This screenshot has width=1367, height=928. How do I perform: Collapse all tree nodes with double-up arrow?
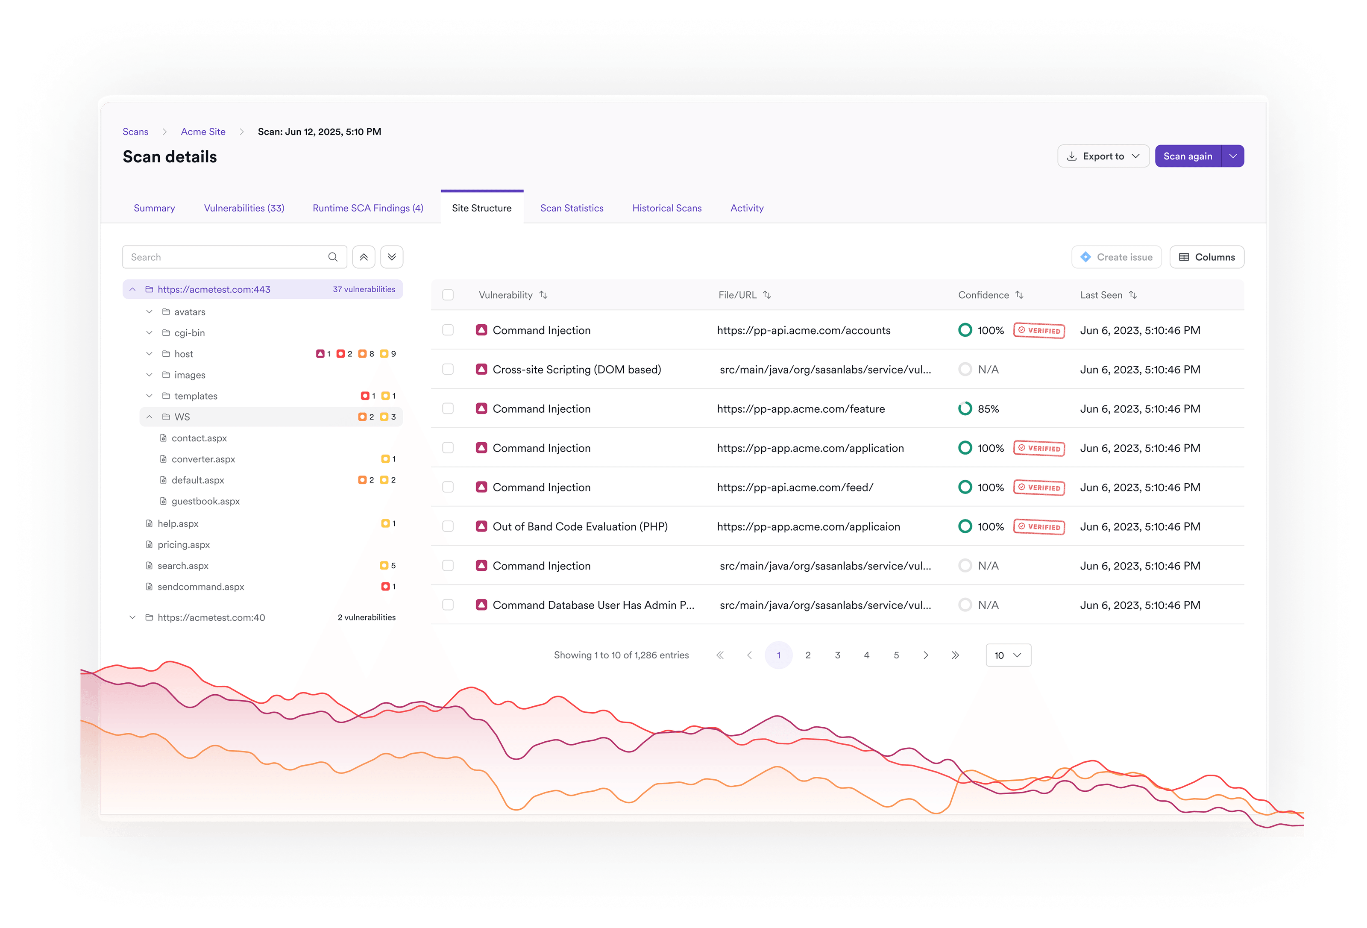coord(364,257)
